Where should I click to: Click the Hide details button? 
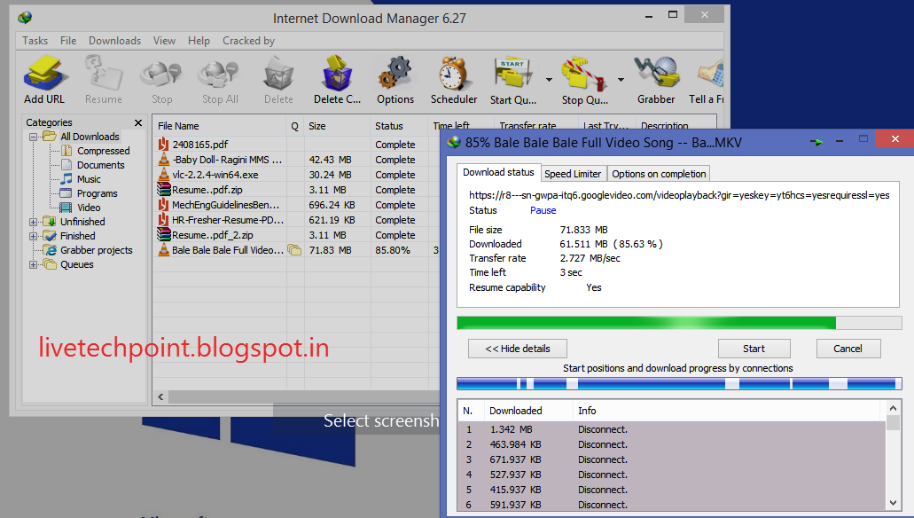tap(518, 349)
